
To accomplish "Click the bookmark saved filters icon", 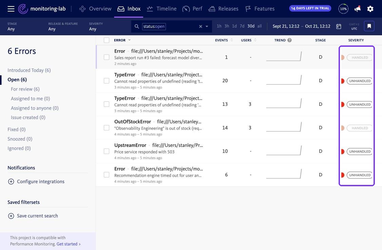I will [369, 26].
